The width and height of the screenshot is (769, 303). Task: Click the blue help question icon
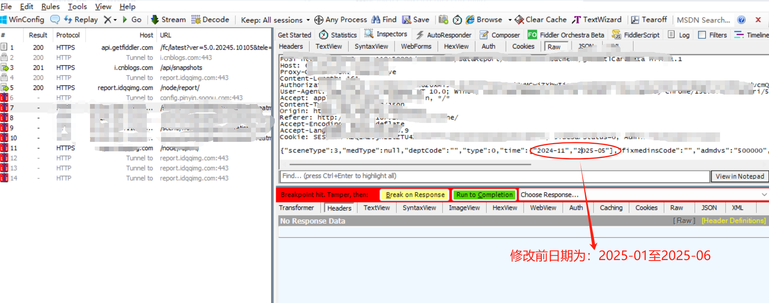(741, 20)
